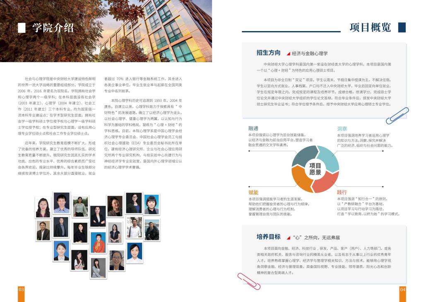This screenshot has width=424, height=302.
Task: Open the faculty photo with the red jacket
Action: pyautogui.click(x=98, y=243)
